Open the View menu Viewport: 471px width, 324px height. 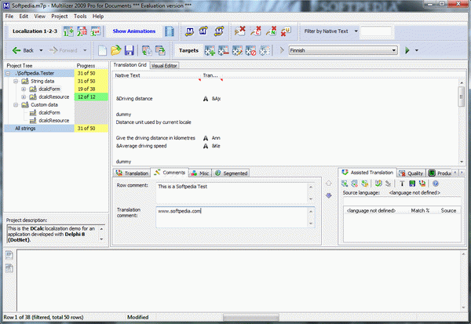(x=40, y=16)
